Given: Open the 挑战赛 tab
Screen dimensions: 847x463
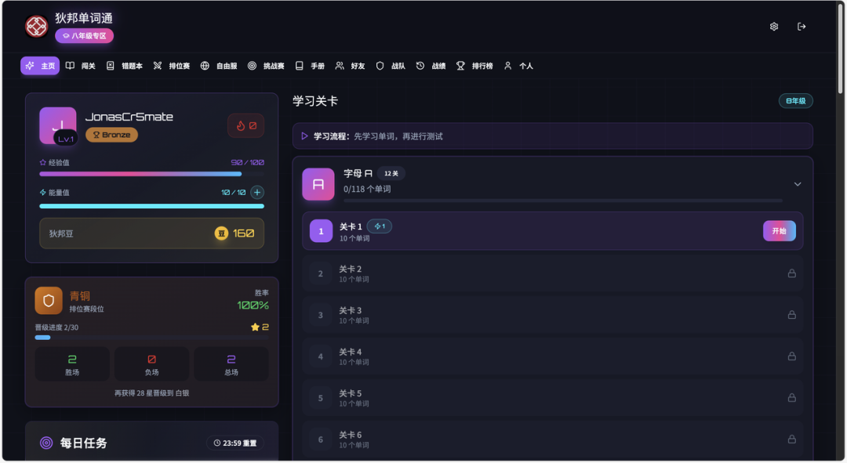Looking at the screenshot, I should pos(266,66).
